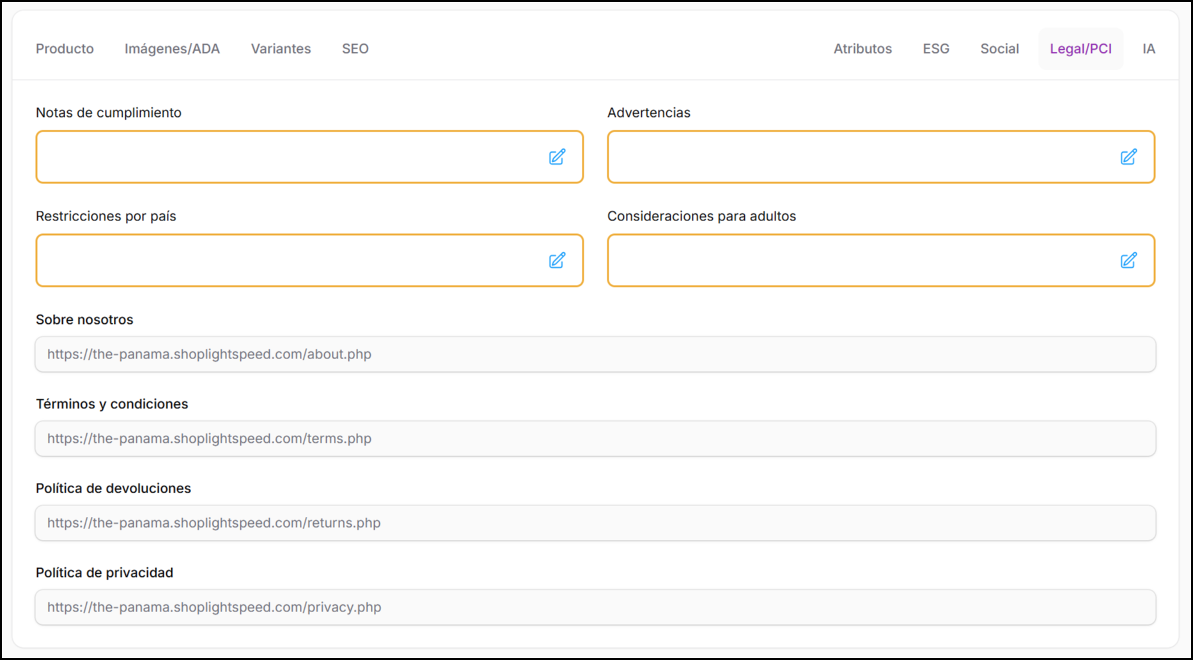Select the Legal/PCI tab
This screenshot has height=660, width=1193.
pyautogui.click(x=1080, y=49)
